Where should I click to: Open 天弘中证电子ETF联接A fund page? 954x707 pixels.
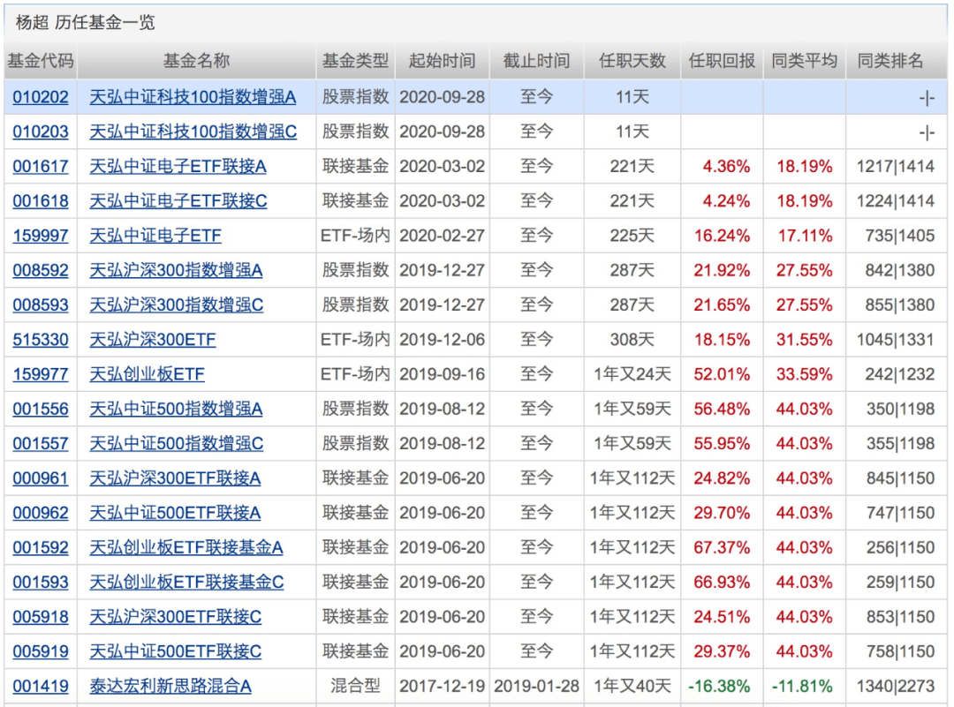coord(178,167)
